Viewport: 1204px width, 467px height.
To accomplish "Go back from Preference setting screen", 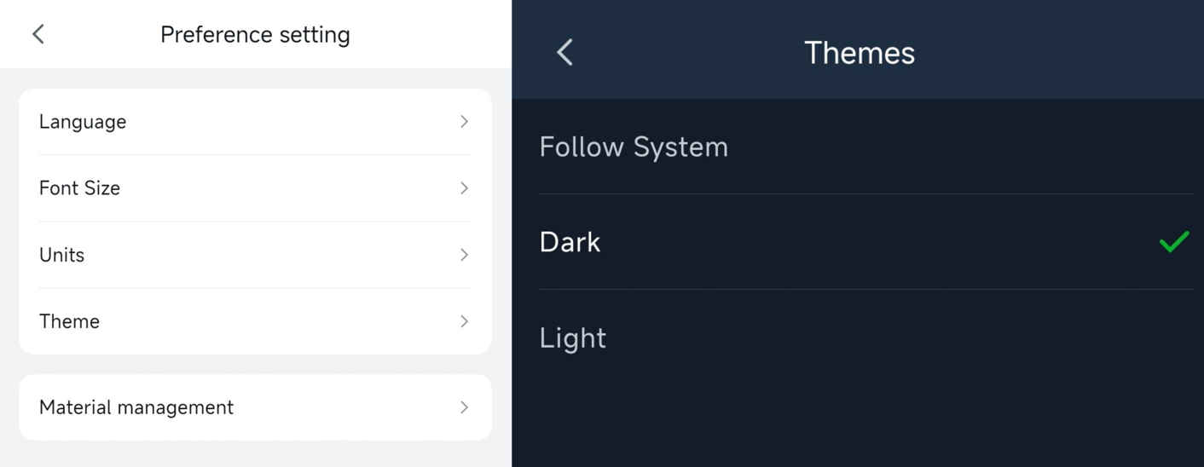I will (38, 34).
